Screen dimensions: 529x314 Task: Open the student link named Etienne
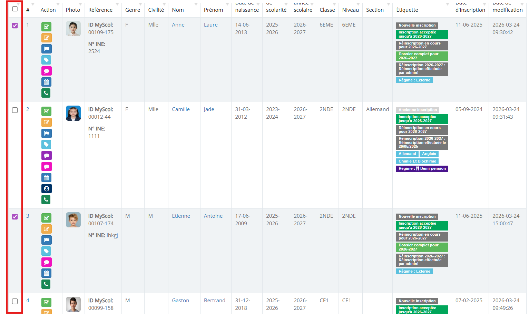[x=181, y=216]
